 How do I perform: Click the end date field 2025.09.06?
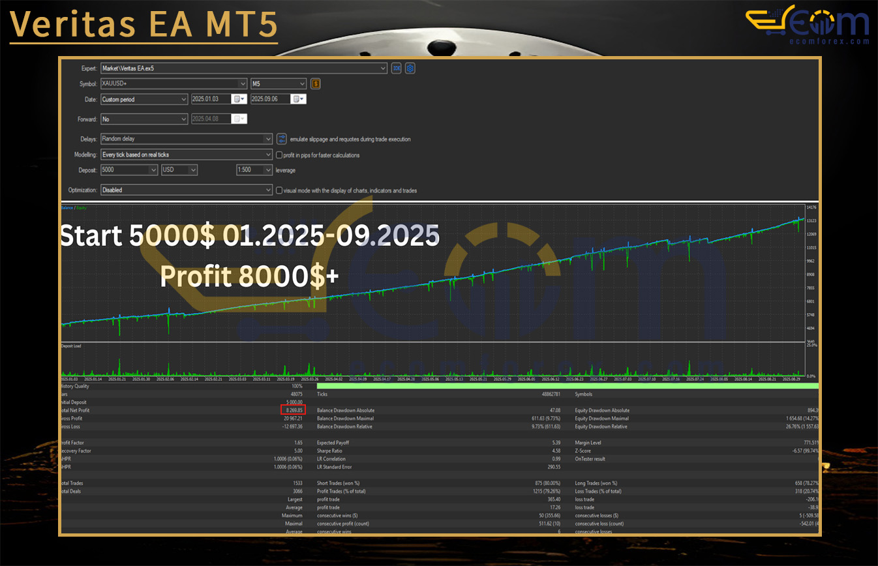click(271, 99)
